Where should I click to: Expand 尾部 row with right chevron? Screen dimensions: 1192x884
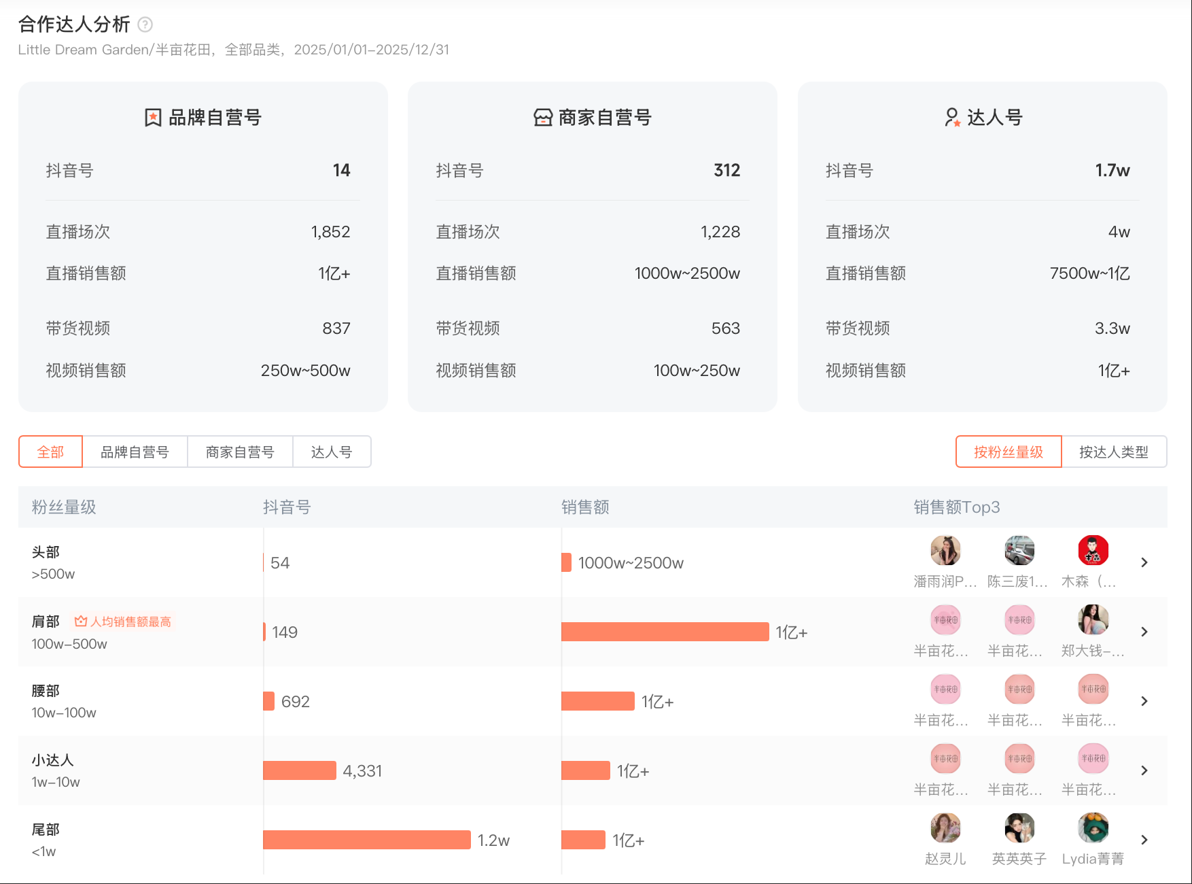pyautogui.click(x=1144, y=840)
